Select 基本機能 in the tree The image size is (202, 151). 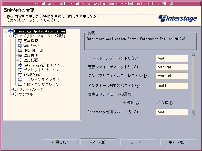pos(31,41)
